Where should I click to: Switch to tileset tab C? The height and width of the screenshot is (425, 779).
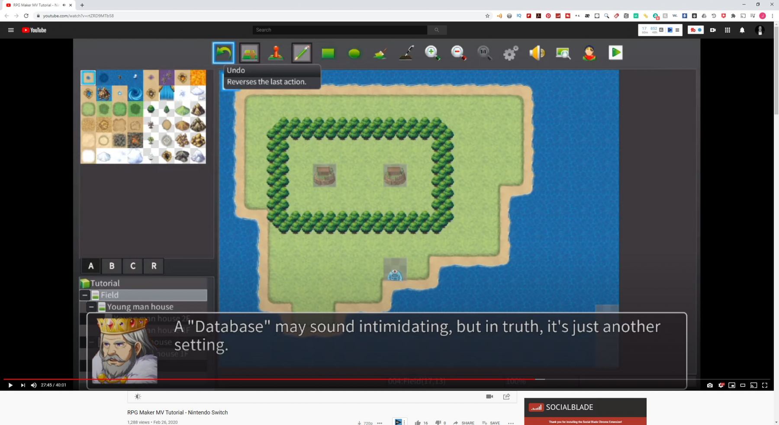pyautogui.click(x=133, y=266)
